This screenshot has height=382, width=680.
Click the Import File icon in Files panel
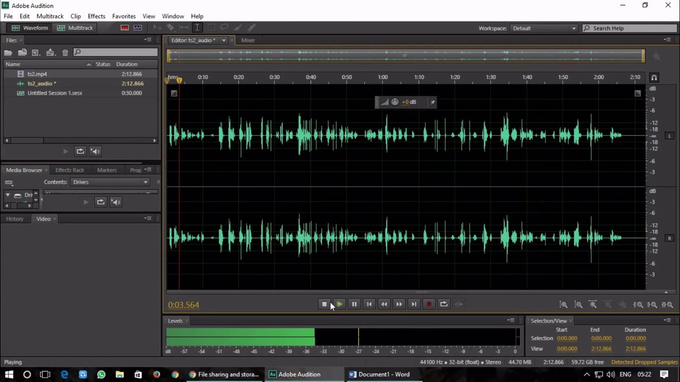[22, 52]
